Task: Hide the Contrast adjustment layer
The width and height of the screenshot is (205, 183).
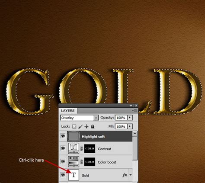Action: (63, 148)
